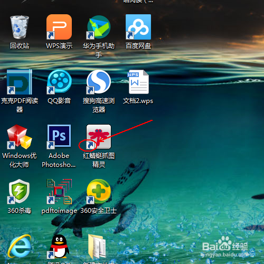The width and height of the screenshot is (264, 264).
Task: Launch WPS演示 presentation shortcut
Action: tap(59, 27)
